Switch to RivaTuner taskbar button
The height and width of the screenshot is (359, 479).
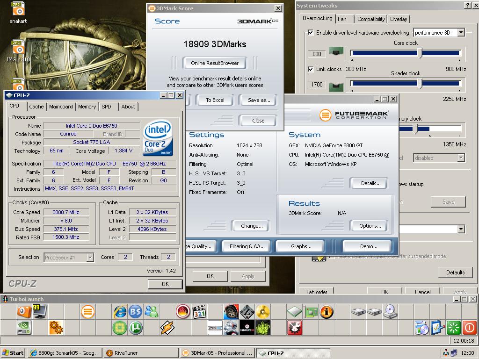click(x=140, y=353)
